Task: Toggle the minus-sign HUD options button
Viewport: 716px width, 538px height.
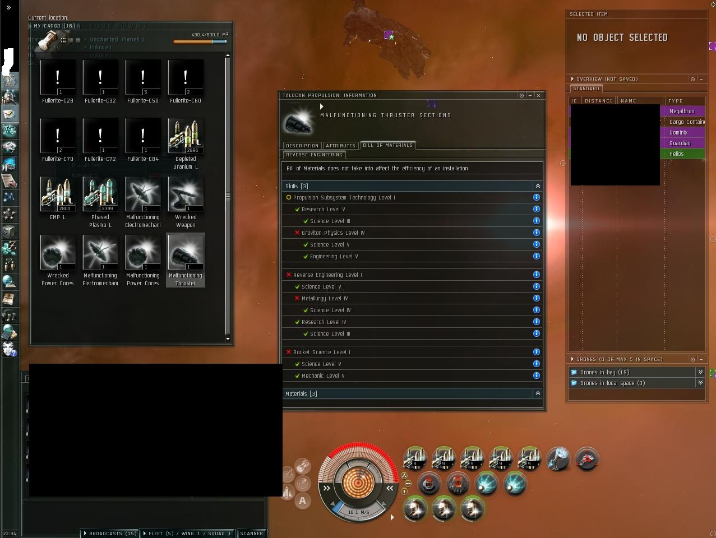Action: [408, 483]
